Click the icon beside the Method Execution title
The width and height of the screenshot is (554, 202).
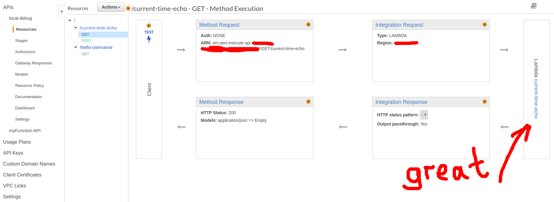point(129,9)
